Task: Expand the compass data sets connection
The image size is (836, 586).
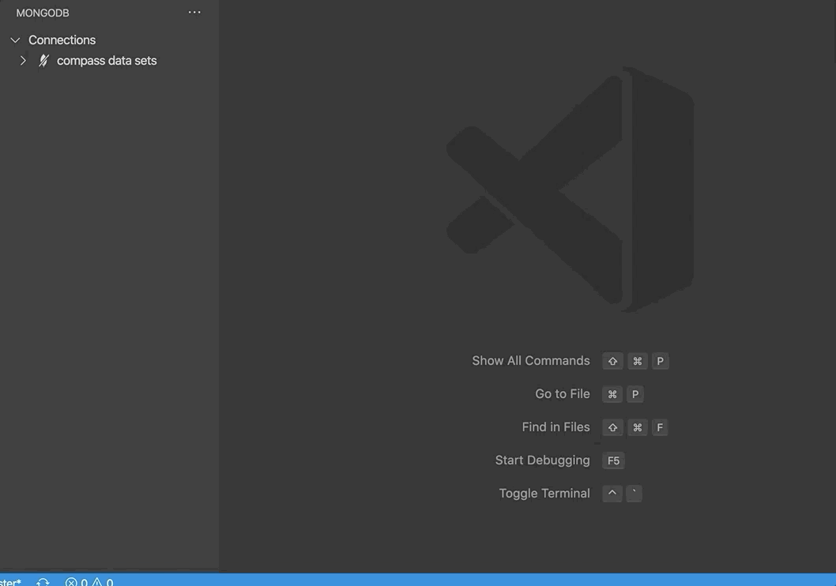Action: pos(23,61)
